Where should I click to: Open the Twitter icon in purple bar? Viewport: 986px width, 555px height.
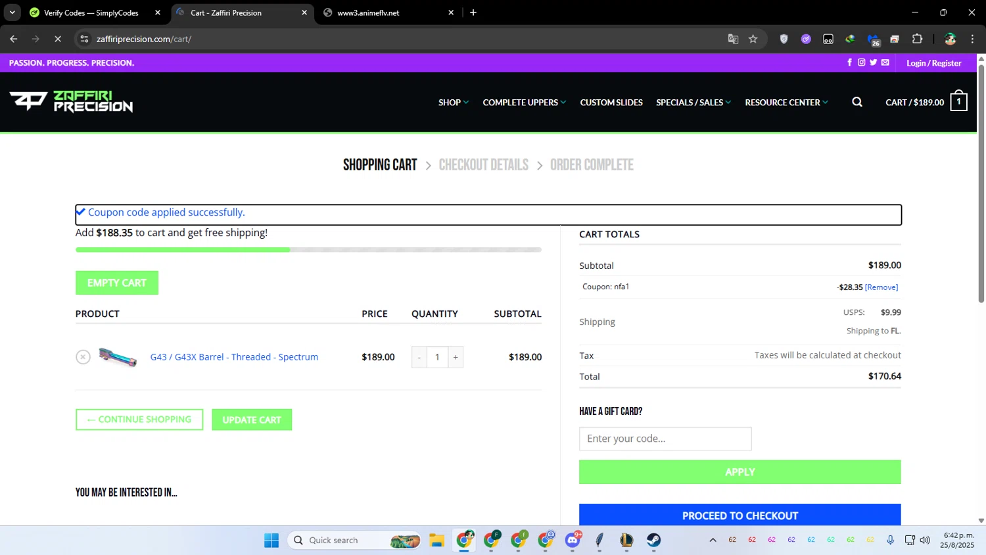click(873, 62)
